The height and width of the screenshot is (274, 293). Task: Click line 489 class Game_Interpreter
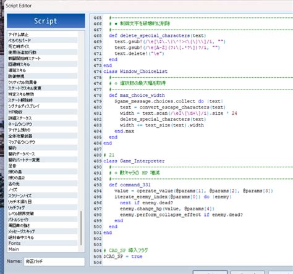(x=134, y=161)
